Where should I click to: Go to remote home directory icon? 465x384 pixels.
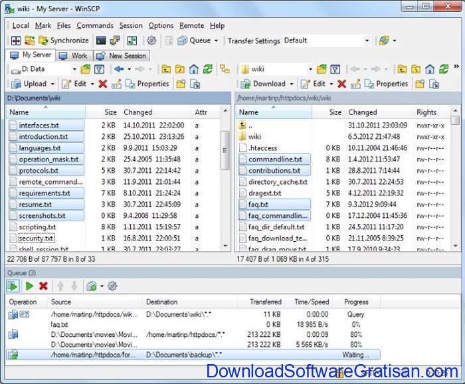pos(430,69)
